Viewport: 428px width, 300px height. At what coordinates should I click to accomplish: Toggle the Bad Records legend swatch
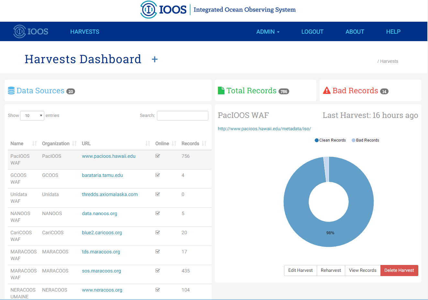click(x=354, y=140)
